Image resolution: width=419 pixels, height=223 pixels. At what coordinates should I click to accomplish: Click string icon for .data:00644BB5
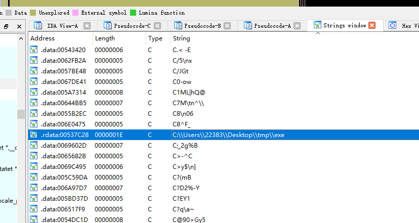(34, 103)
